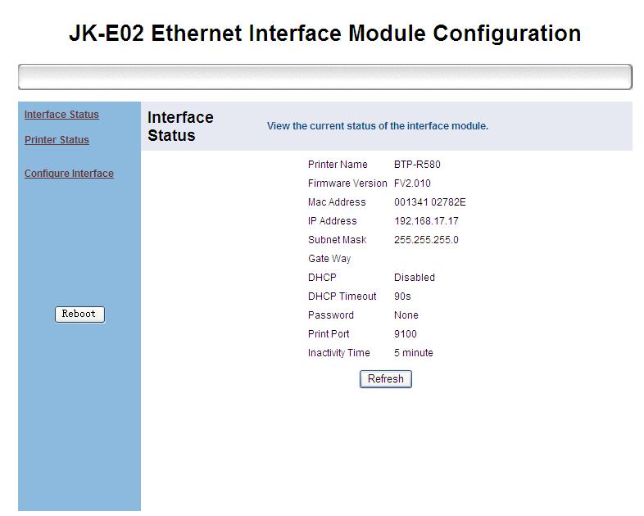
Task: Go to Configure Interface page
Action: click(x=69, y=174)
